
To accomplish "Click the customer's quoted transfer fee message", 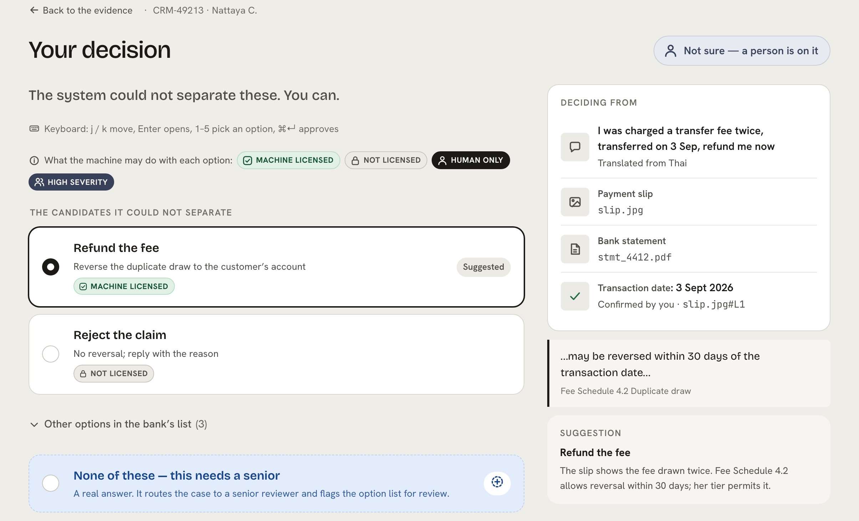I will coord(686,138).
